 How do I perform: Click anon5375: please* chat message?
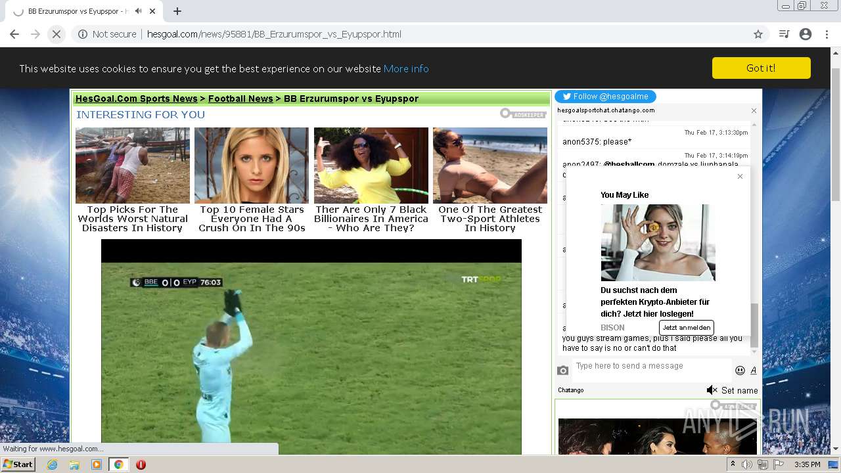[x=597, y=142]
